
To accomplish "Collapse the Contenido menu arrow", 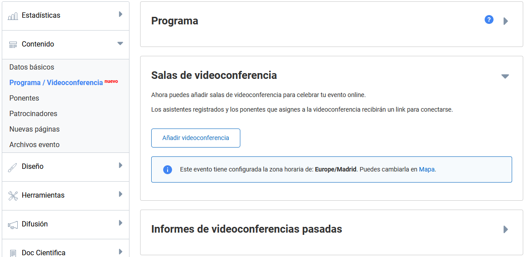I will coord(120,43).
